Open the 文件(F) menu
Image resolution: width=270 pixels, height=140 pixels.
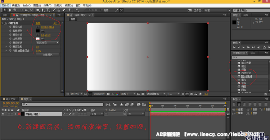5,5
